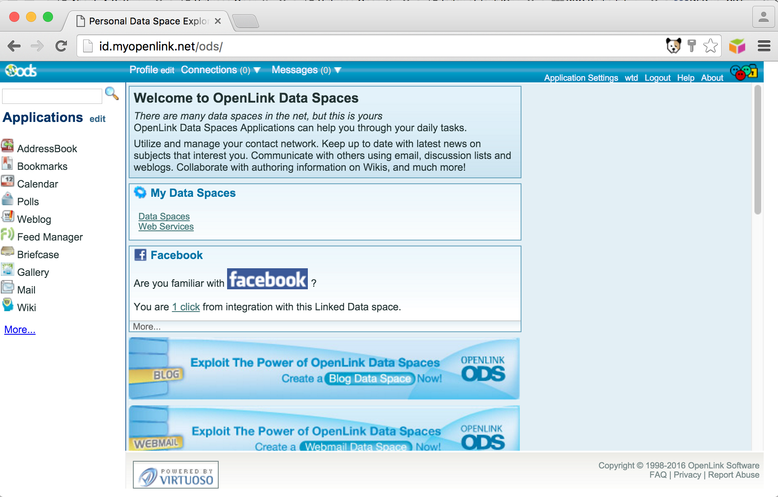The image size is (778, 497).
Task: Click the search magnifier icon in sidebar
Action: (111, 93)
